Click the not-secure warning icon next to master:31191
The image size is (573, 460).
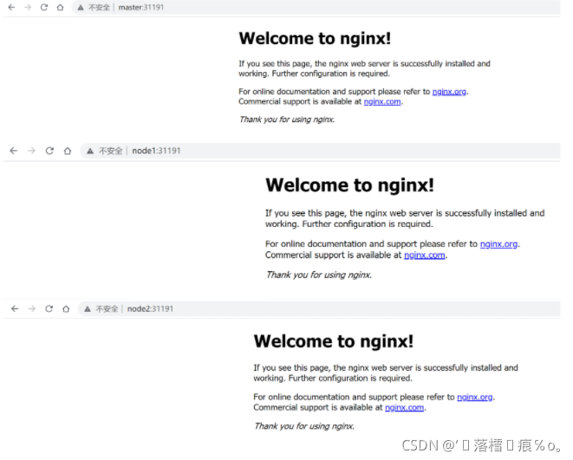[81, 8]
